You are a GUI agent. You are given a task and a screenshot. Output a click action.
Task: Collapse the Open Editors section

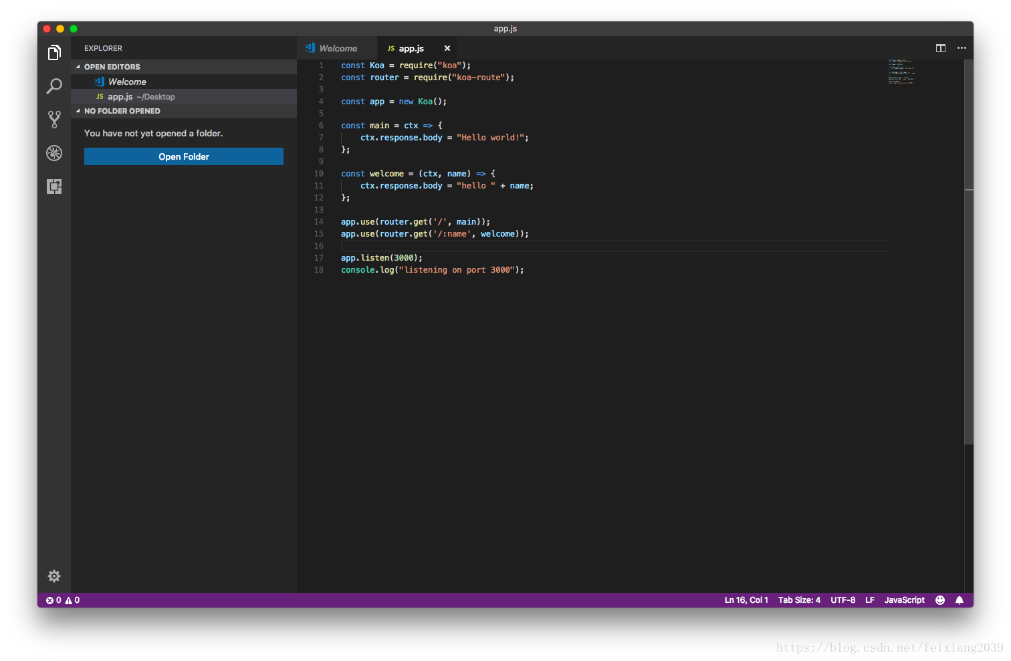pos(112,67)
